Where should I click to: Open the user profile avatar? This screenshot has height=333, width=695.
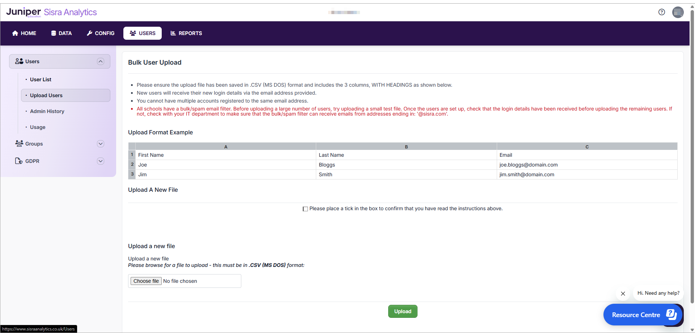[678, 12]
